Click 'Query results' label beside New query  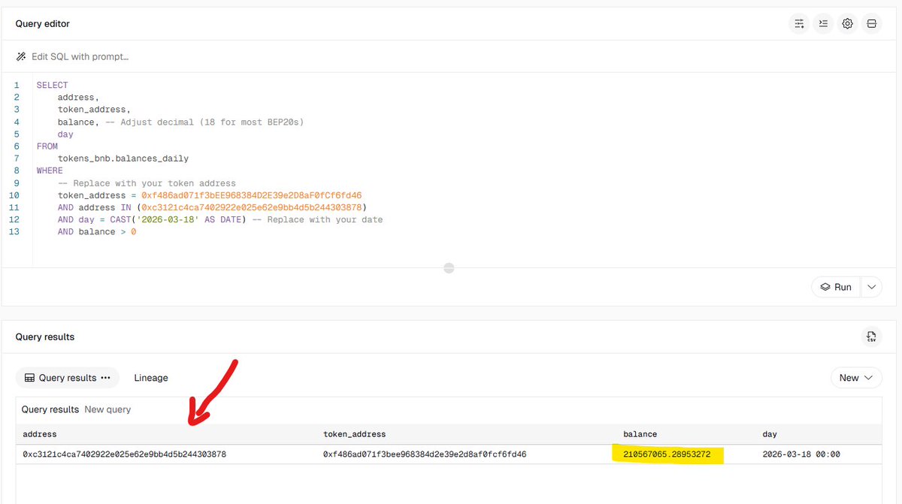[x=50, y=409]
